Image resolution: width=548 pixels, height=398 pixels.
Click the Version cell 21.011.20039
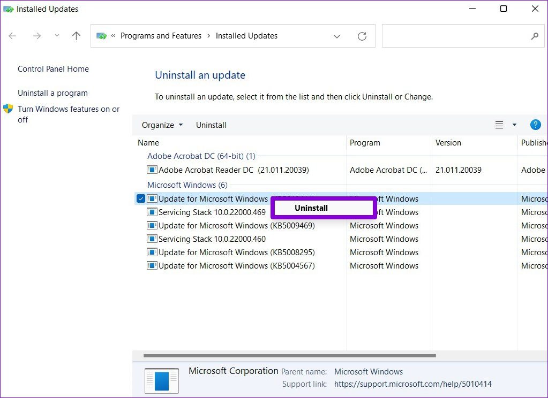(x=458, y=170)
